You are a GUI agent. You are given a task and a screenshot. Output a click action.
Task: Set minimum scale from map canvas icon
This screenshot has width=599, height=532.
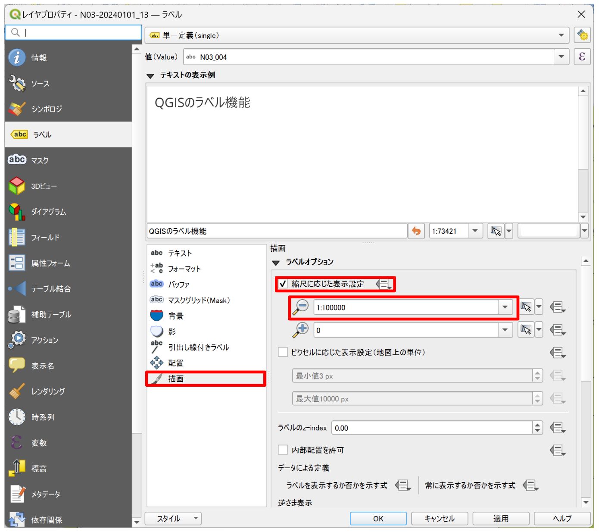tap(526, 307)
